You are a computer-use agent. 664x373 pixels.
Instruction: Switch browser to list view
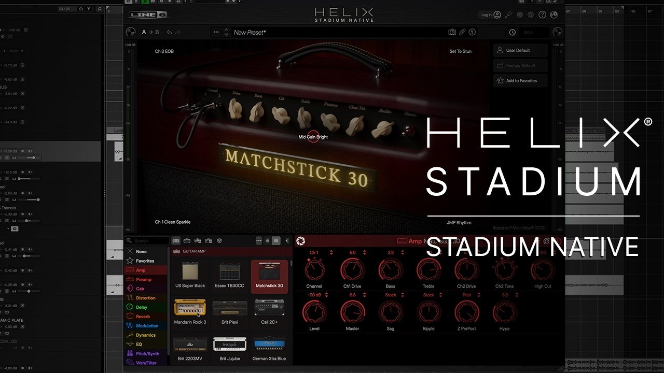[x=267, y=241]
